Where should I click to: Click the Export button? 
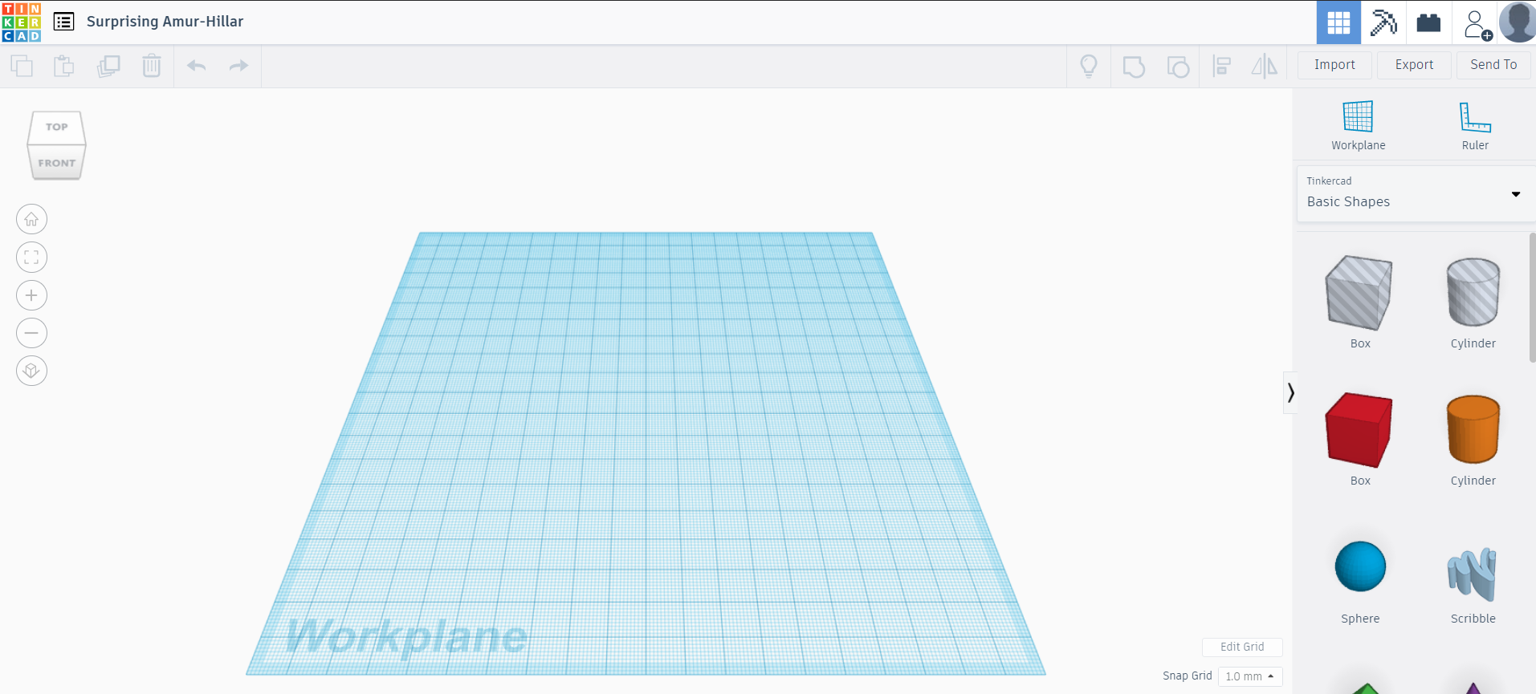tap(1414, 65)
